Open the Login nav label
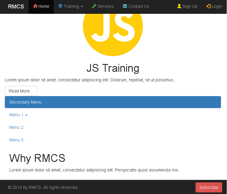Viewport: 227px width, 194px height. coord(217,6)
